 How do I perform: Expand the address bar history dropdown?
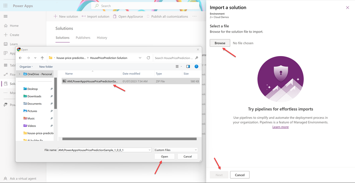[x=140, y=58]
